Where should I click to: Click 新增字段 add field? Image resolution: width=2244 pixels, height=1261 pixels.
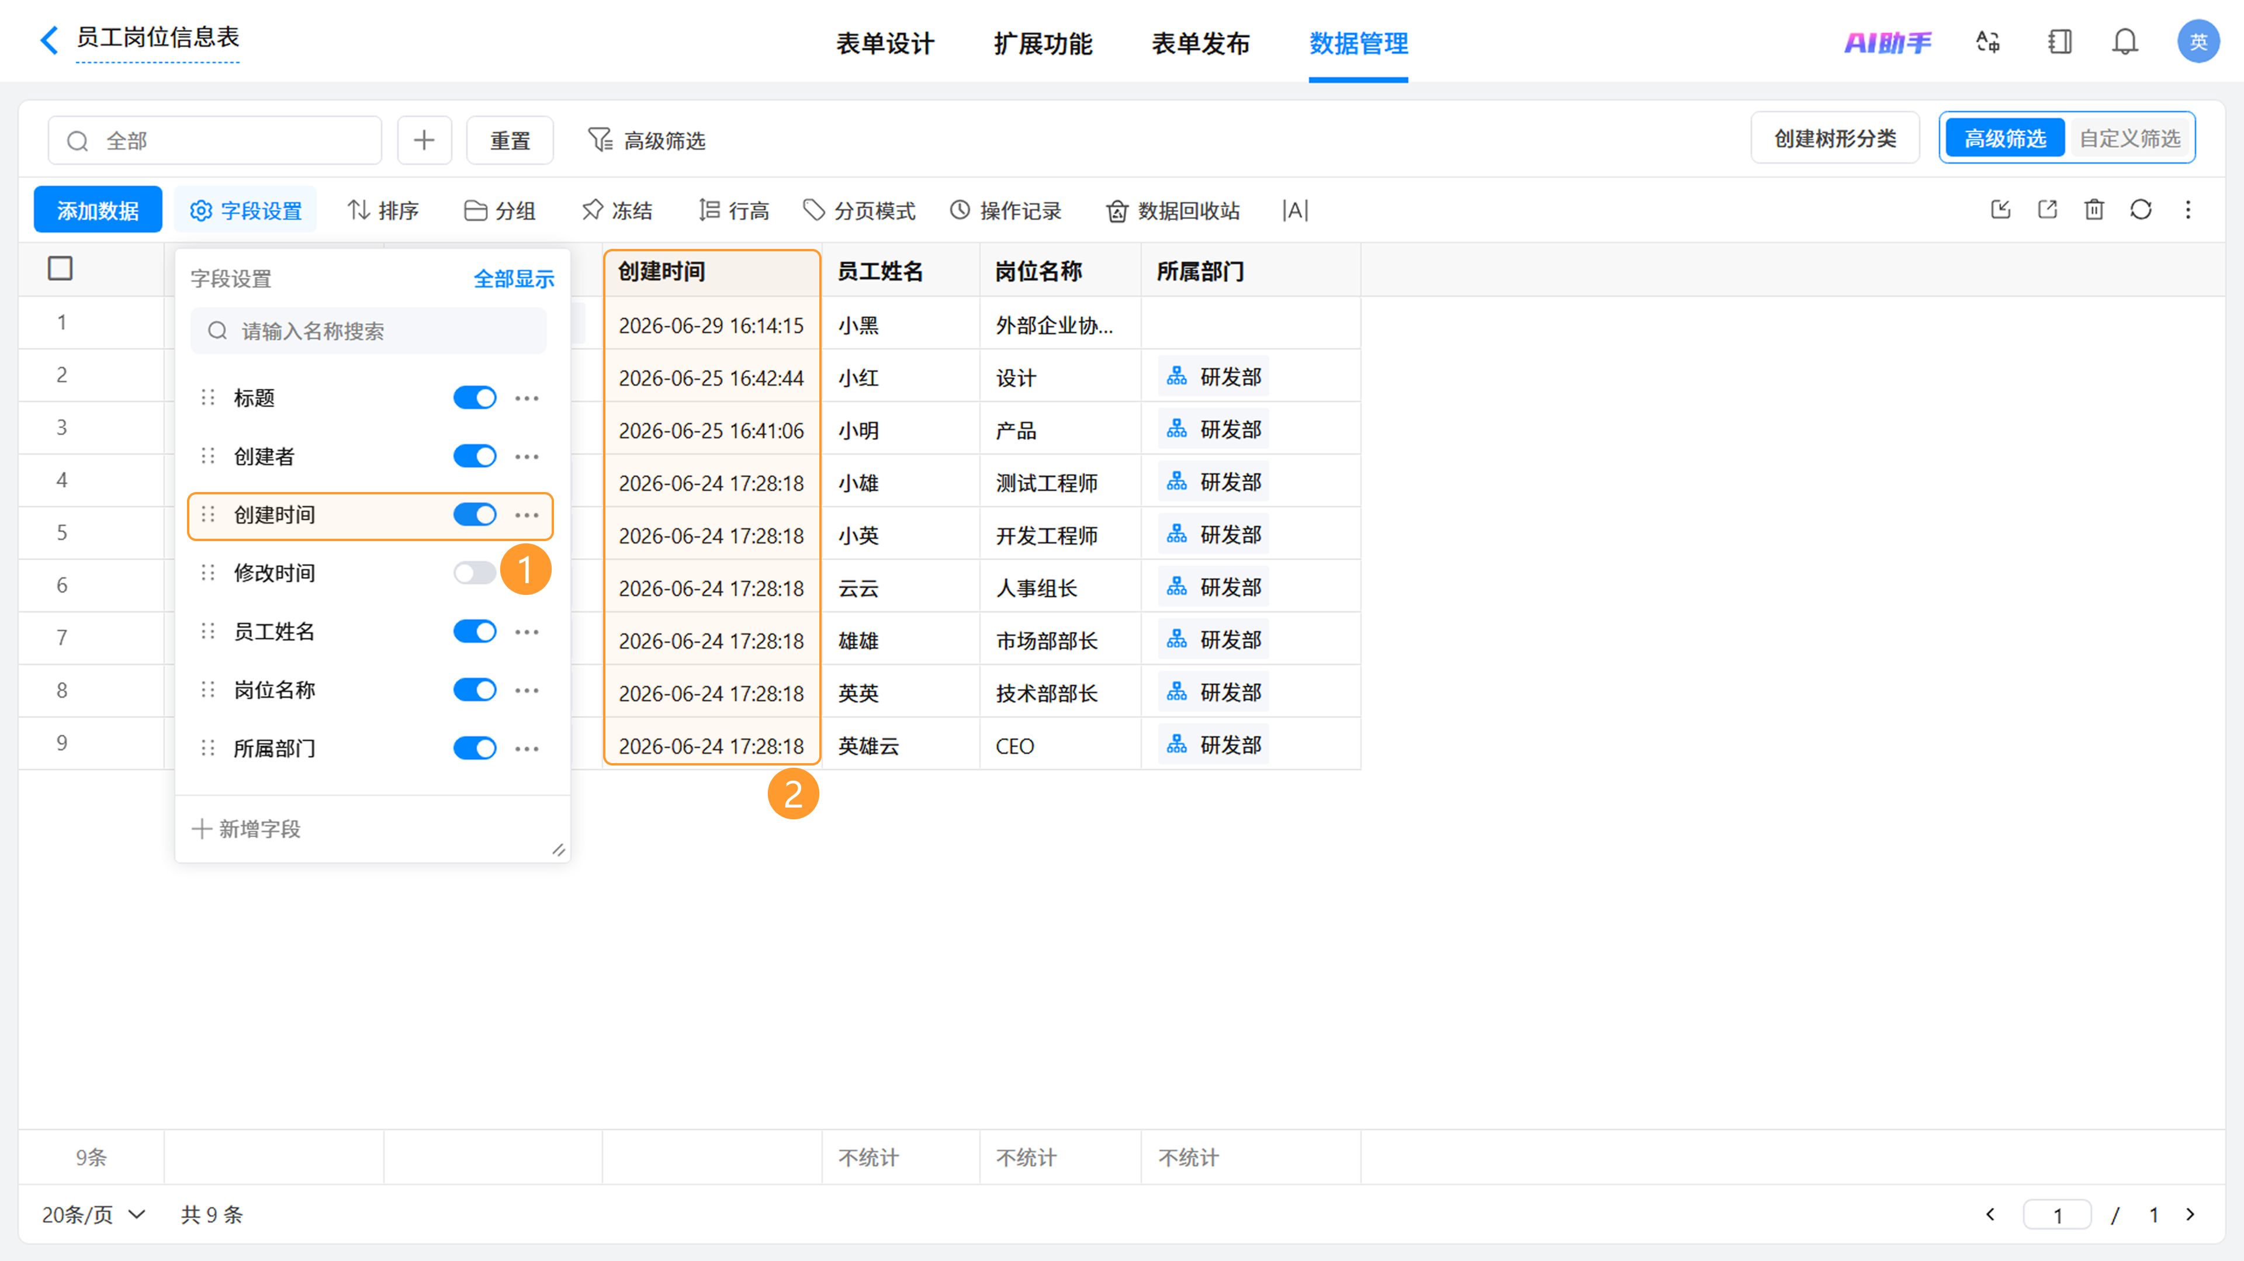coord(247,828)
